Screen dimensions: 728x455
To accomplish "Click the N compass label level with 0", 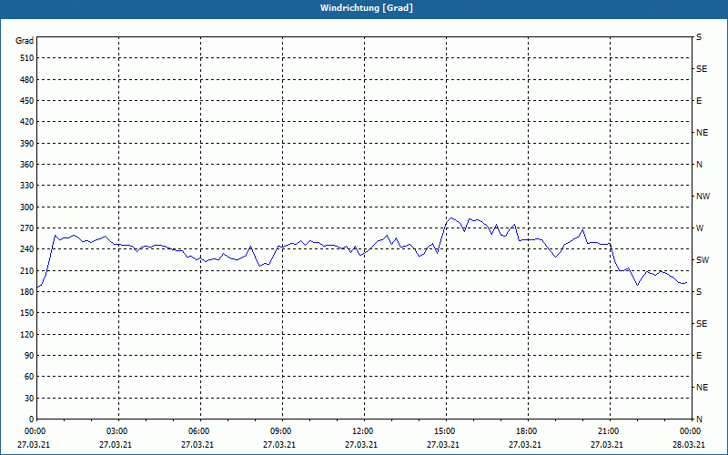I will point(699,420).
